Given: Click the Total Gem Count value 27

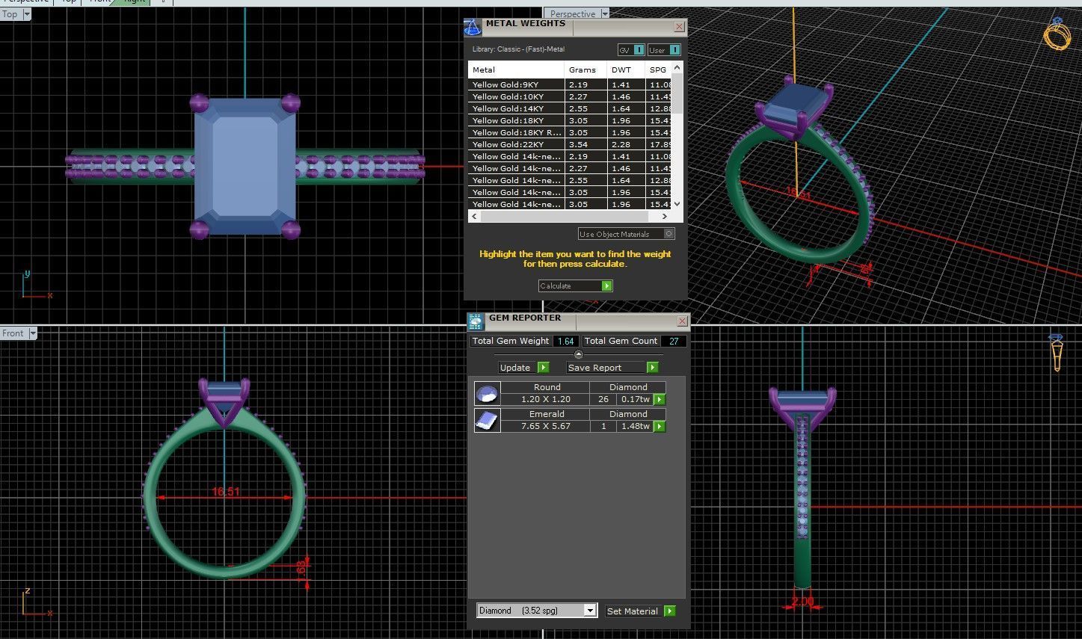Looking at the screenshot, I should (x=674, y=341).
